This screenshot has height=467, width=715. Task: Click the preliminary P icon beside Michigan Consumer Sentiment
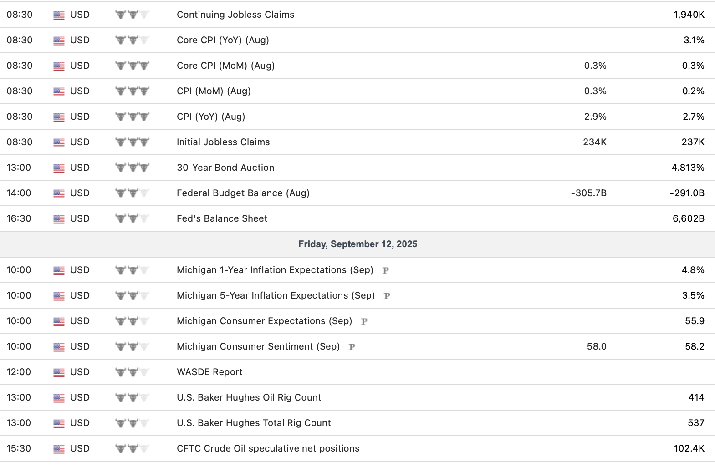coord(352,347)
